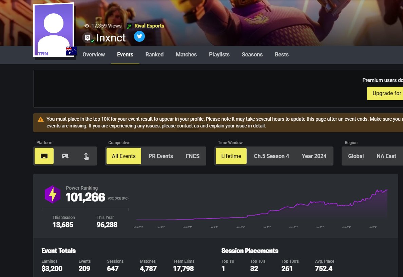
Task: Open the Twitter profile icon
Action: [139, 36]
